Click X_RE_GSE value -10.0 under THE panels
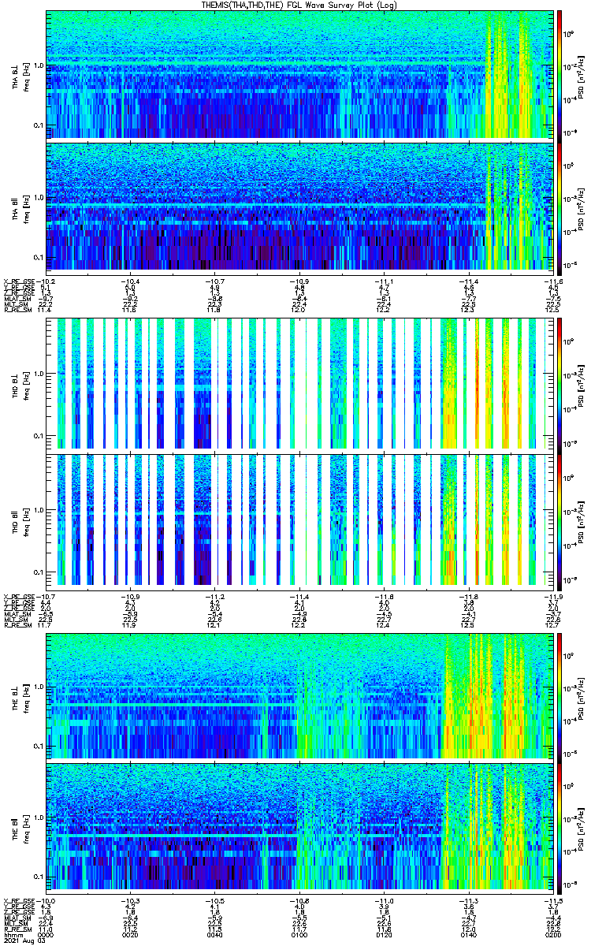 (x=46, y=900)
